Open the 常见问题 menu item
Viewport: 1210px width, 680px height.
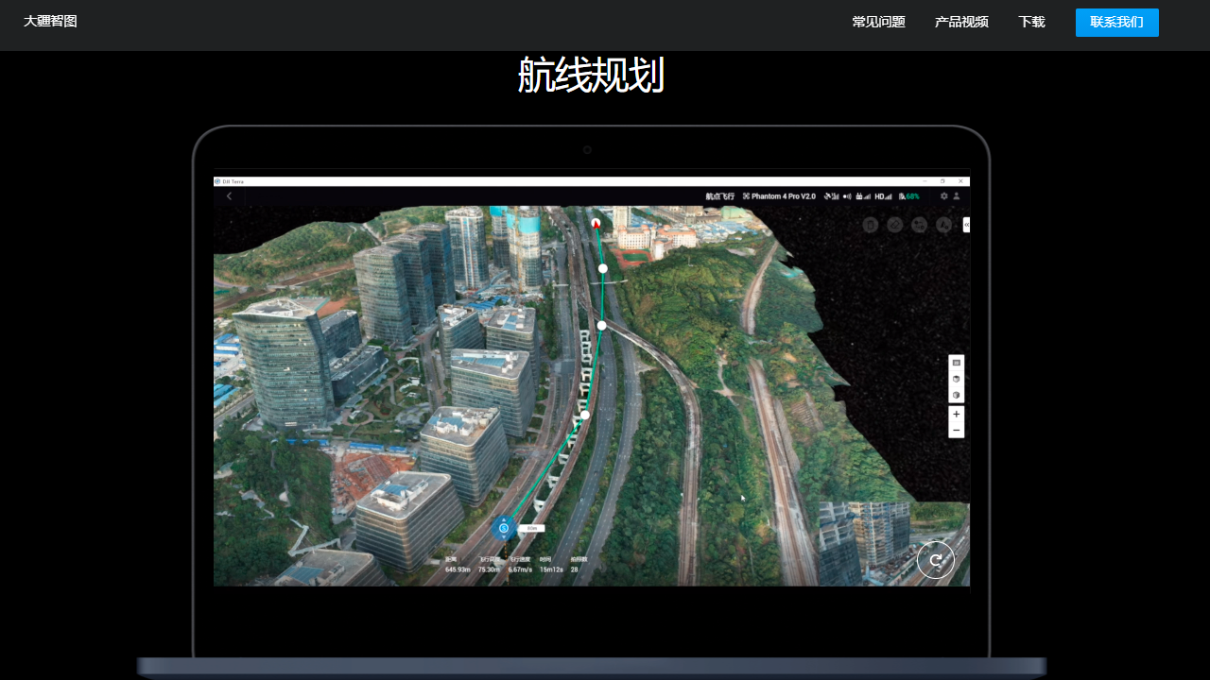878,22
